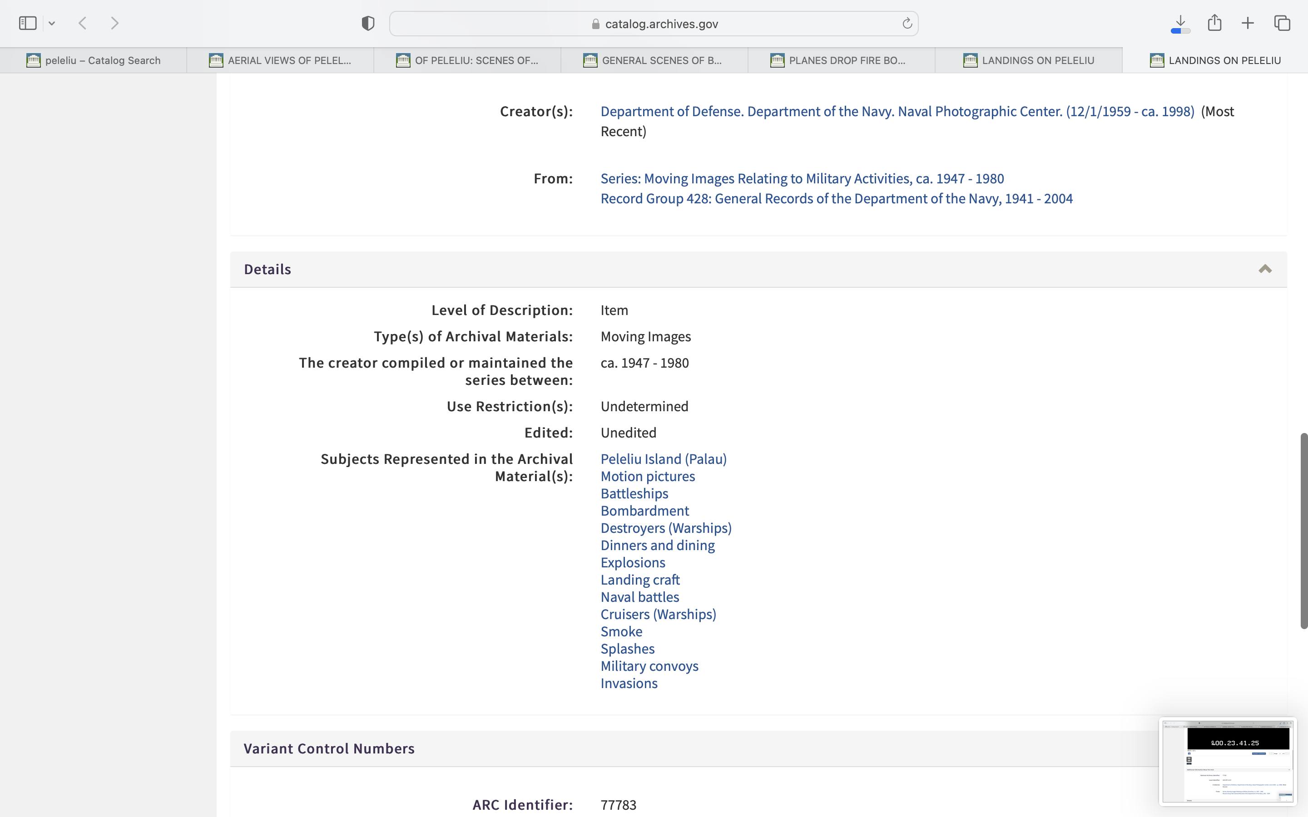Click the catalog.archives.gov address field

coord(654,24)
